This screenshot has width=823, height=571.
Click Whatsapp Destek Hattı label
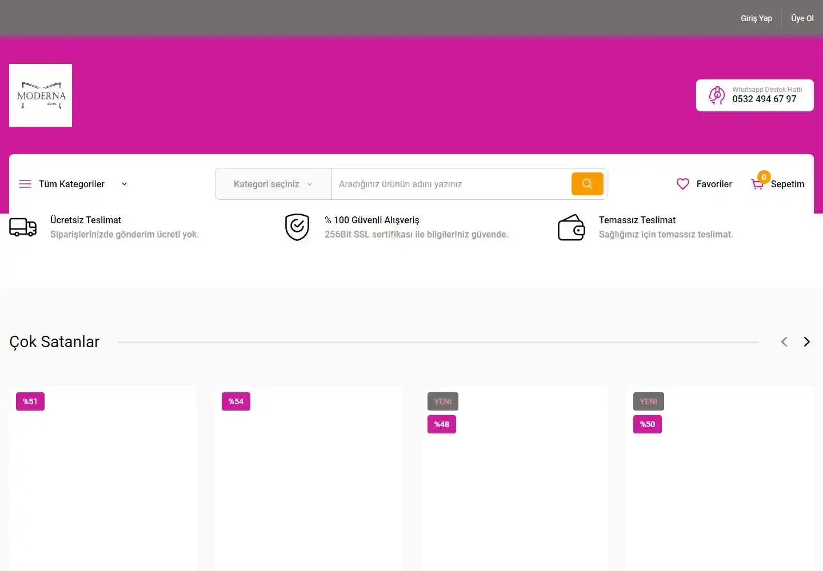[x=767, y=90]
